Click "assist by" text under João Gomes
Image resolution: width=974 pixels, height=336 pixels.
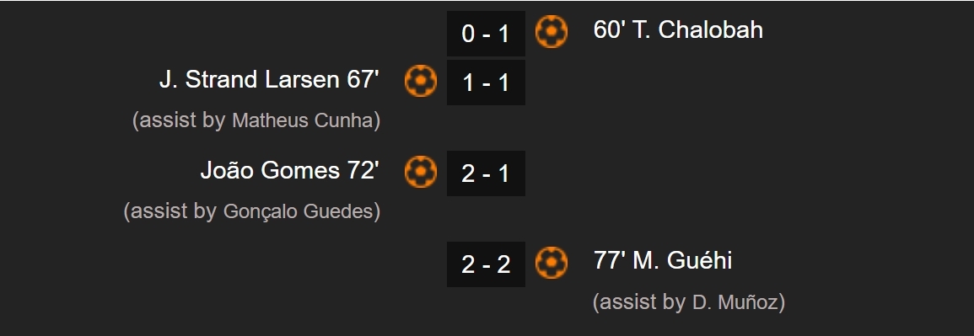coord(174,211)
